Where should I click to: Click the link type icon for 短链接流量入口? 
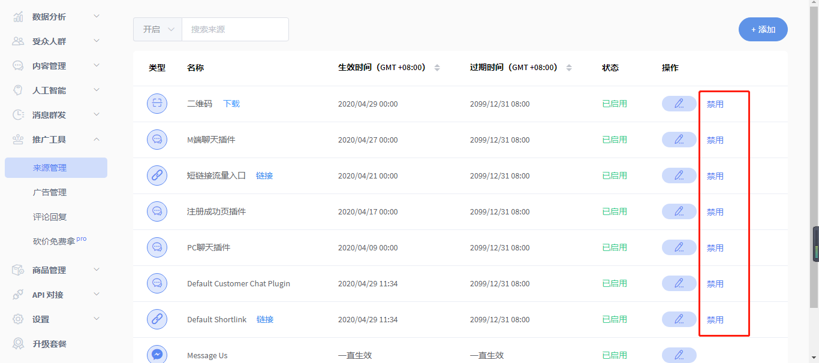pyautogui.click(x=157, y=176)
